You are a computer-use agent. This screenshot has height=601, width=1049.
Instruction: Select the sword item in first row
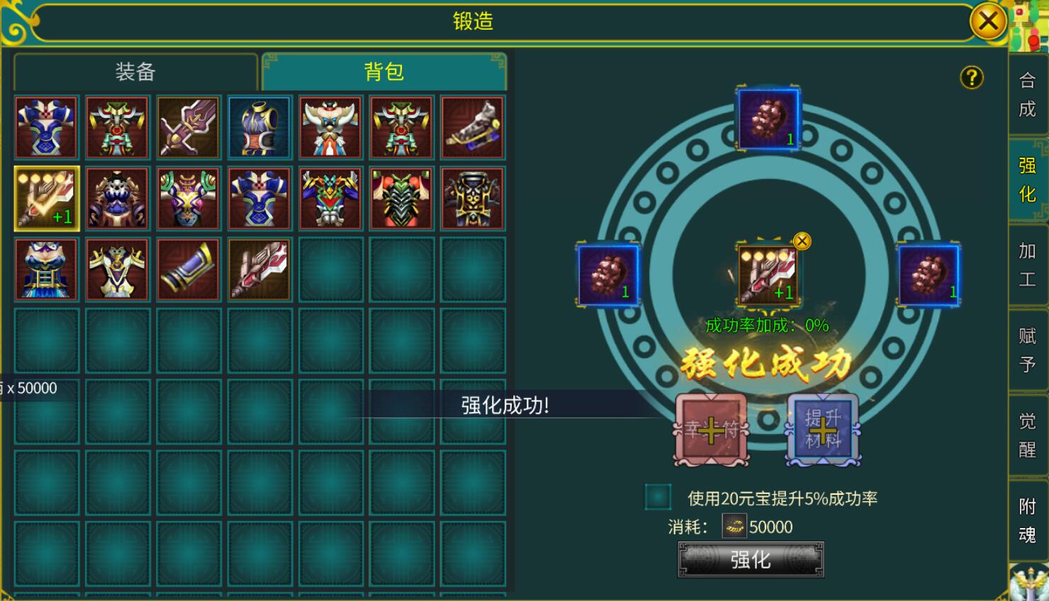tap(189, 127)
